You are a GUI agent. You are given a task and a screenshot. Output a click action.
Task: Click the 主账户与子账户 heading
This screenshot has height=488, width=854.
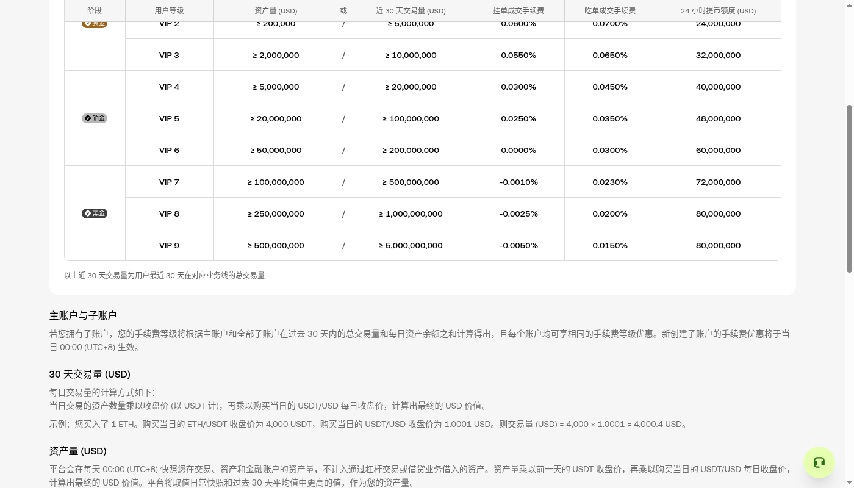tap(83, 315)
